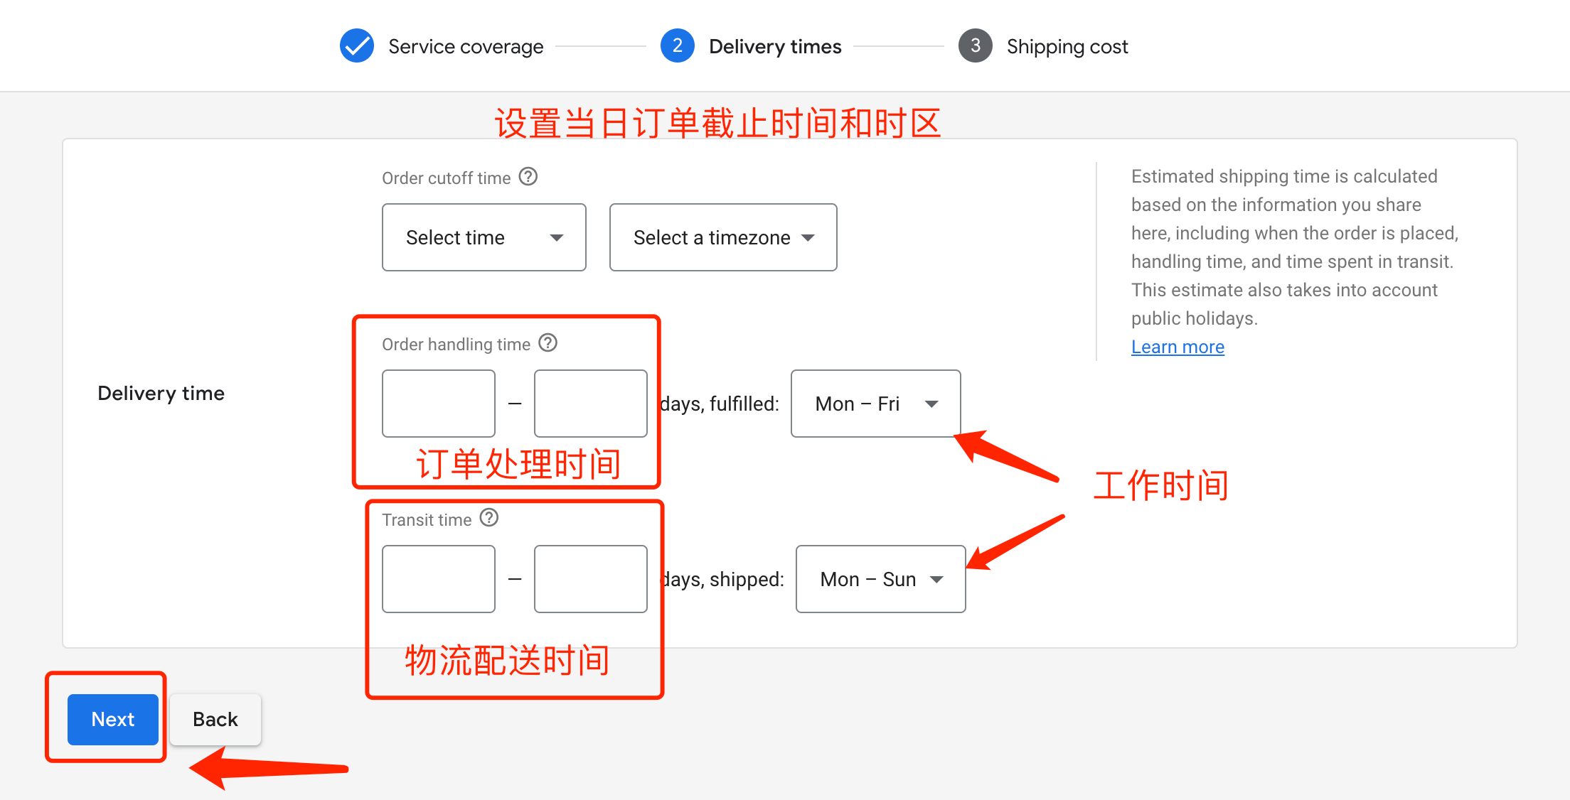Click the Back button
Image resolution: width=1570 pixels, height=800 pixels.
pyautogui.click(x=215, y=719)
